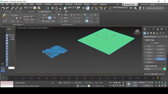Toggle visibility eye of first scene object

[x=11, y=37]
